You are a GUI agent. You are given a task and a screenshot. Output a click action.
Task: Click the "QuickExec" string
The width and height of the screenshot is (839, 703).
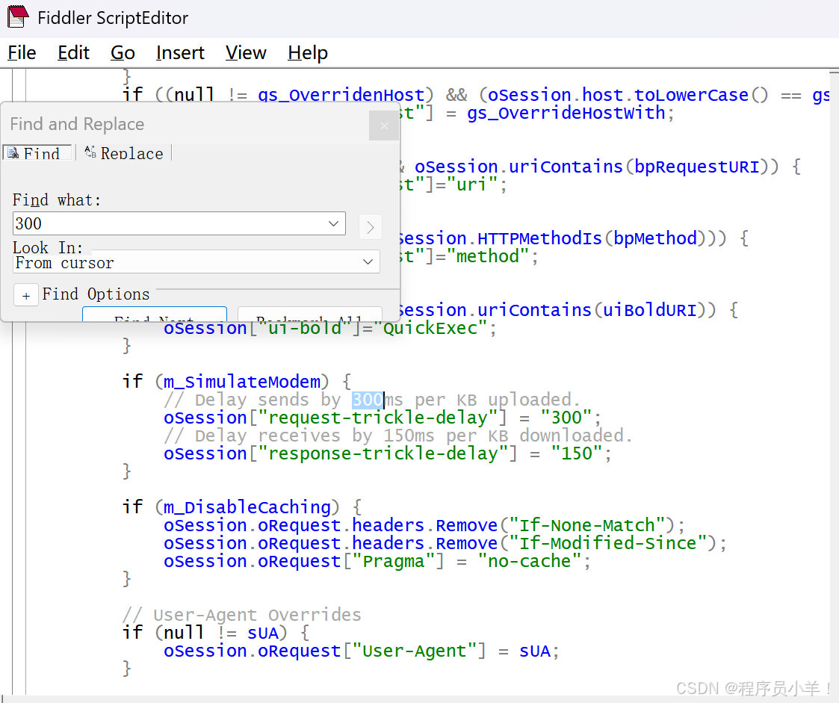click(x=430, y=327)
